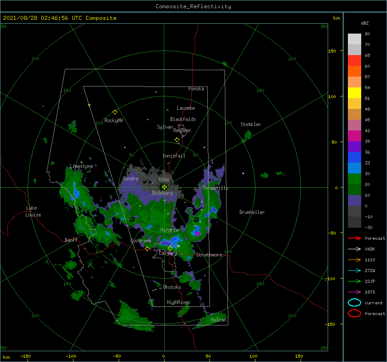Screen dimensions: 387x362
Task: Click the dBZ legend heading
Action: [365, 23]
